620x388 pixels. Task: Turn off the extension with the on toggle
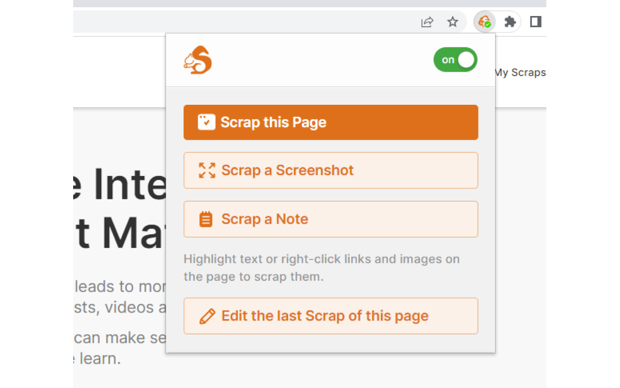click(x=455, y=59)
